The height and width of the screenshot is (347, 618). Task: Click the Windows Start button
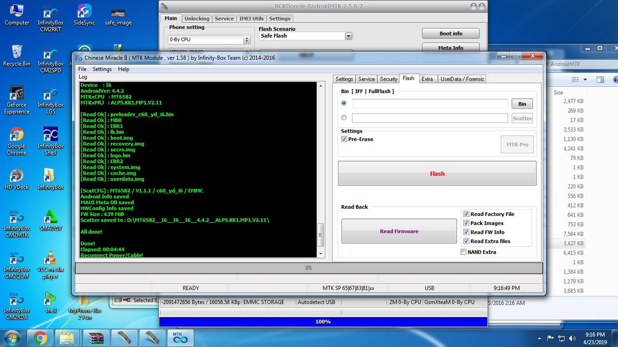coord(13,337)
